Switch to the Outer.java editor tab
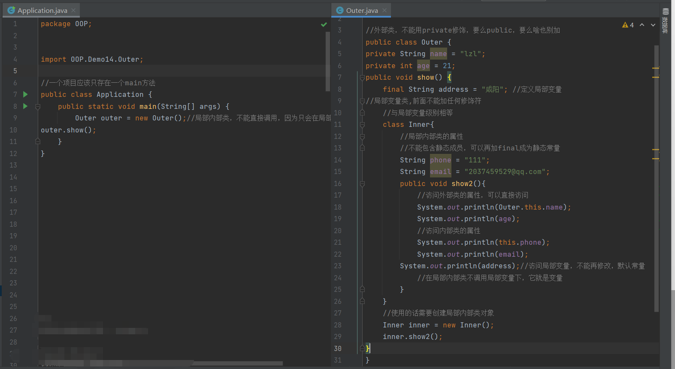 pyautogui.click(x=361, y=10)
